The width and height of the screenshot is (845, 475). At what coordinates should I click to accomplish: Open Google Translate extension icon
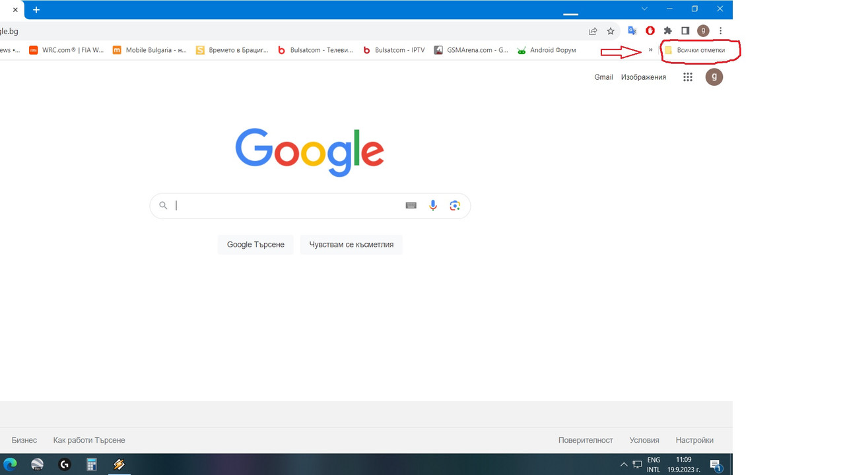632,30
